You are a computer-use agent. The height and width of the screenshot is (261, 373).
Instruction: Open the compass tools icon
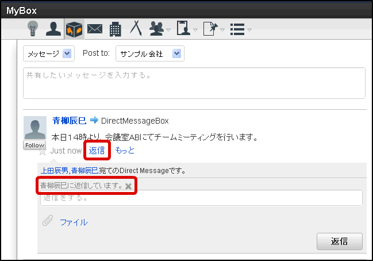click(136, 28)
